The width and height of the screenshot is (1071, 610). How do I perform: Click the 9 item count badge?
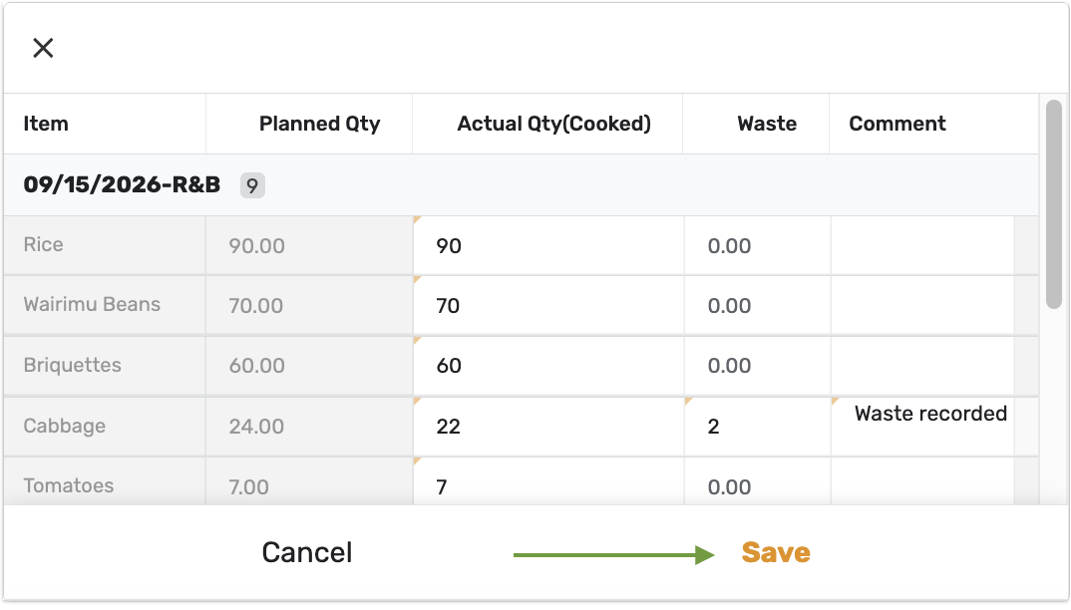(252, 185)
